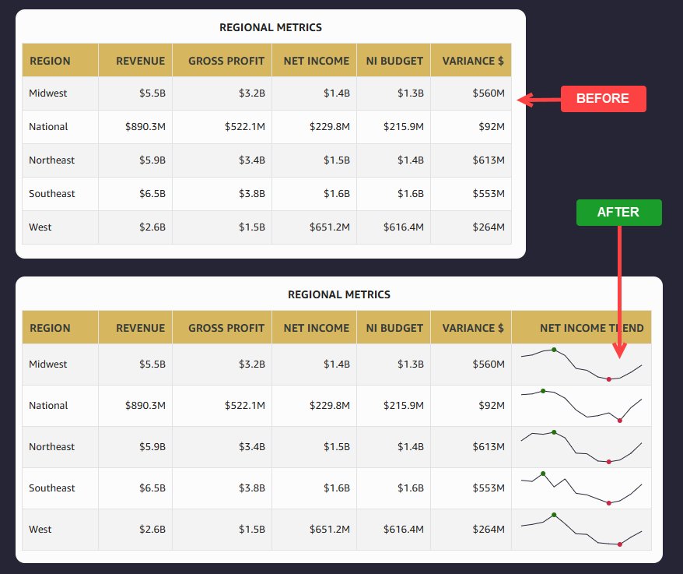Select the Northeast row label in lower table

[52, 446]
